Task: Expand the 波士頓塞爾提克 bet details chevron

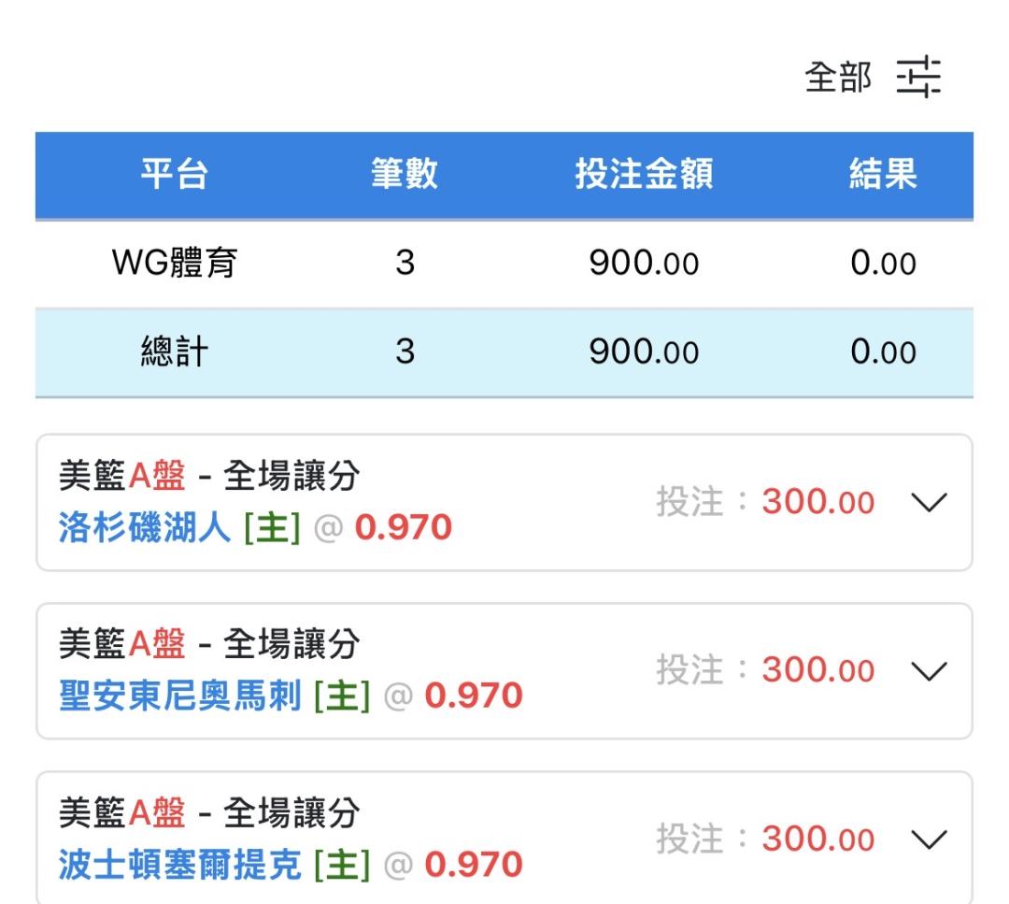Action: coord(927,839)
